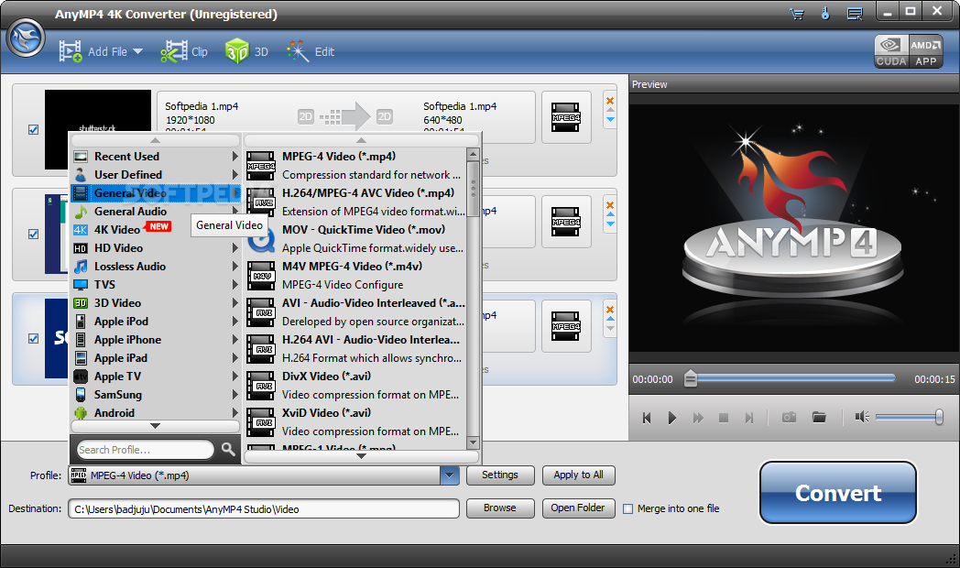
Task: Choose MPEG-4 Video (*.mp4) format
Action: click(355, 166)
